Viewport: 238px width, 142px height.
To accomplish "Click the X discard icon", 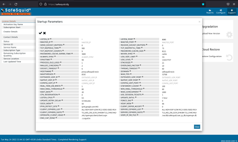I will pyautogui.click(x=45, y=33).
